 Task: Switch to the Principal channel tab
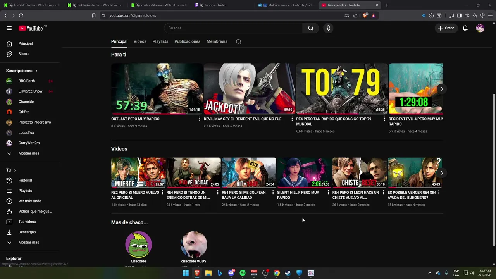pyautogui.click(x=119, y=41)
